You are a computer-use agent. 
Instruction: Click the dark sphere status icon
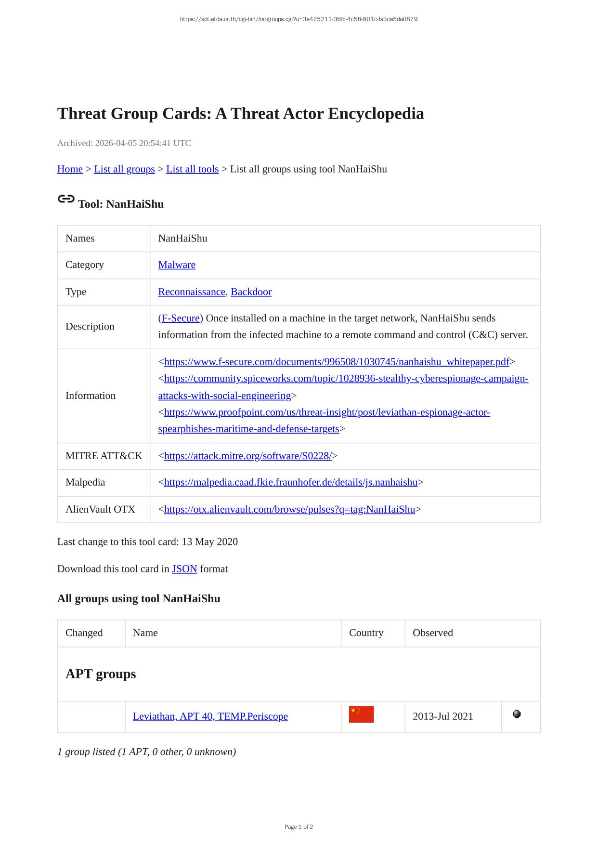(517, 714)
